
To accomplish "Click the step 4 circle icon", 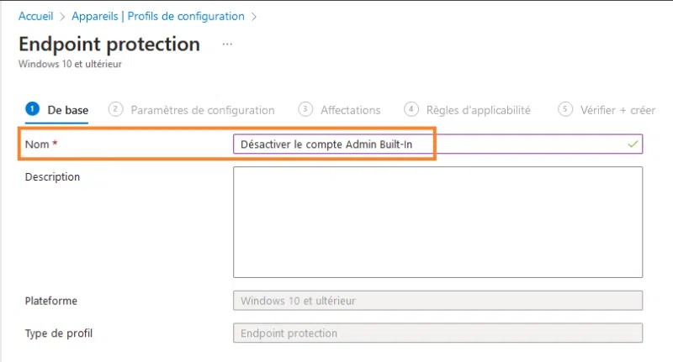I will point(411,109).
